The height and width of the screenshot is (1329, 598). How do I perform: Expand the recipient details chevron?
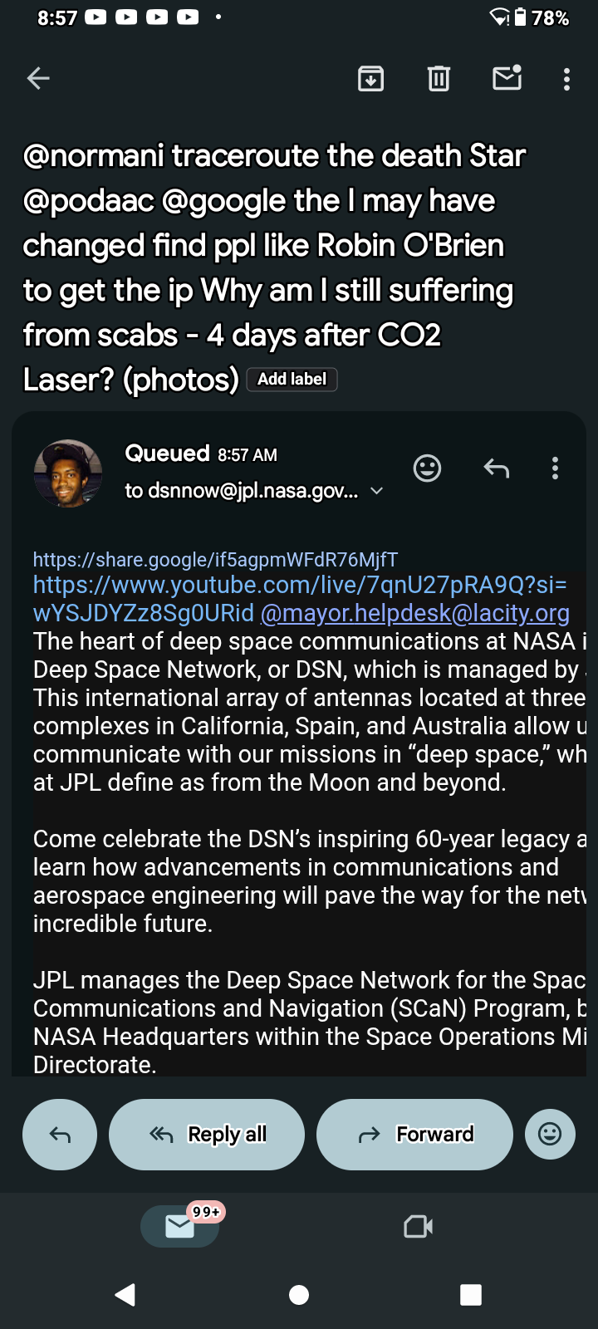click(376, 491)
